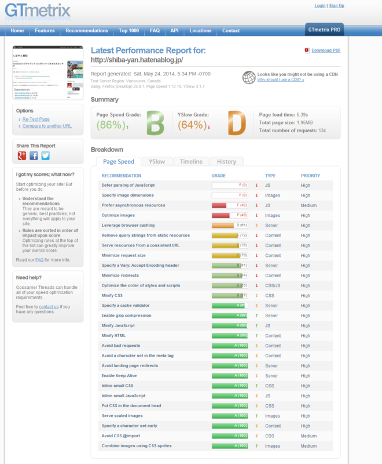382x464 pixels.
Task: Expand Remove query strings from static resources
Action: (145, 235)
